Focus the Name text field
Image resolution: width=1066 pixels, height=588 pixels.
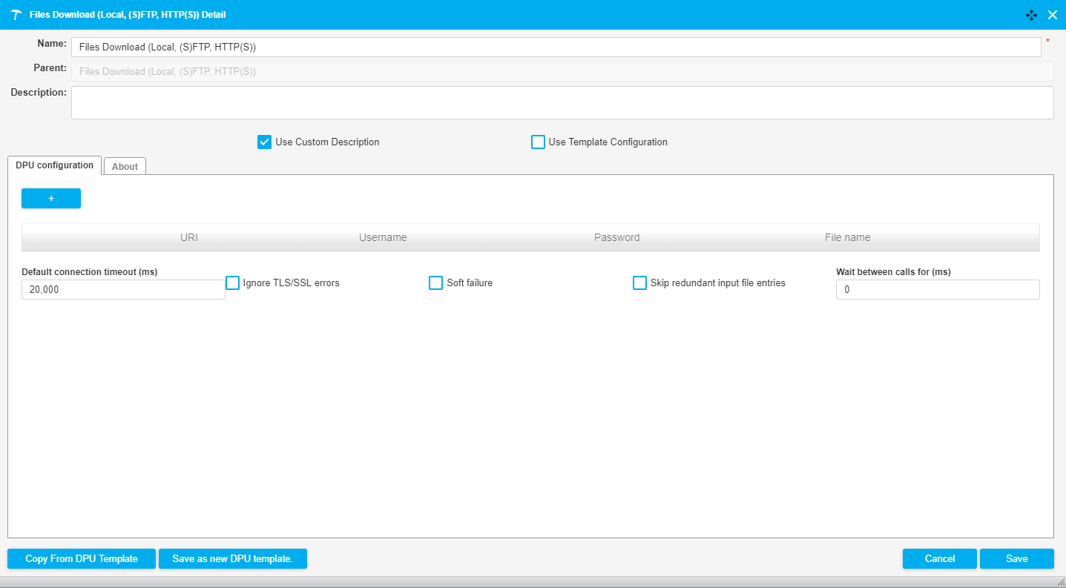[x=556, y=47]
